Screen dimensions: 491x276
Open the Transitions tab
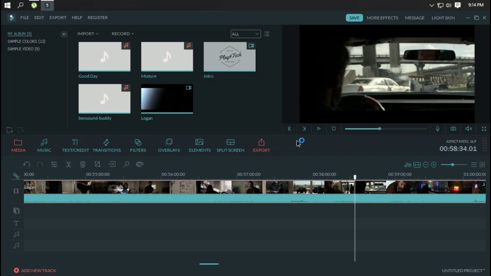[107, 146]
